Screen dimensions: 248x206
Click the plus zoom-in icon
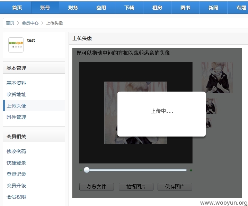tap(191, 170)
